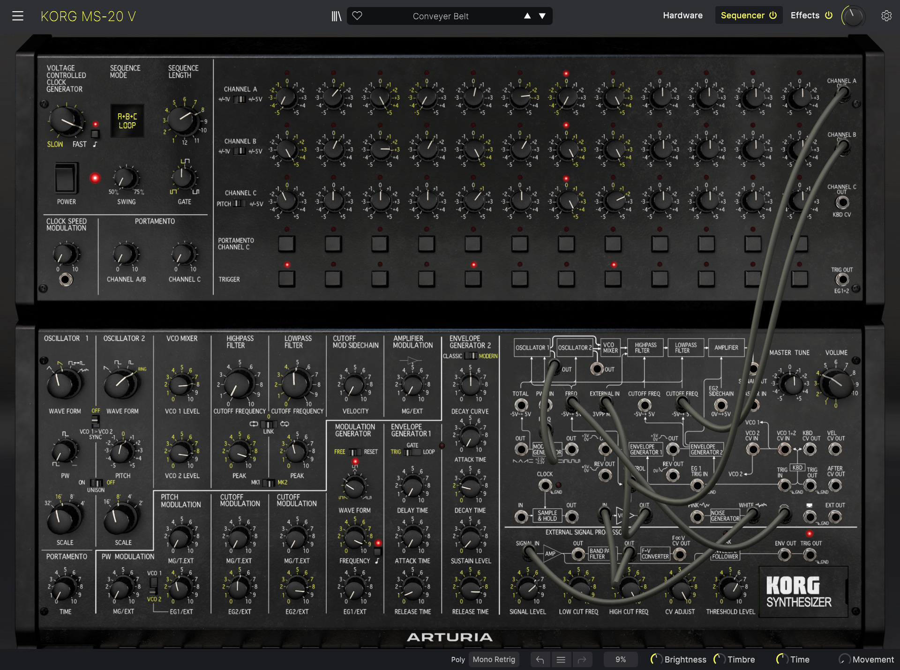Click the master volume knob in header
This screenshot has height=670, width=900.
[x=853, y=16]
